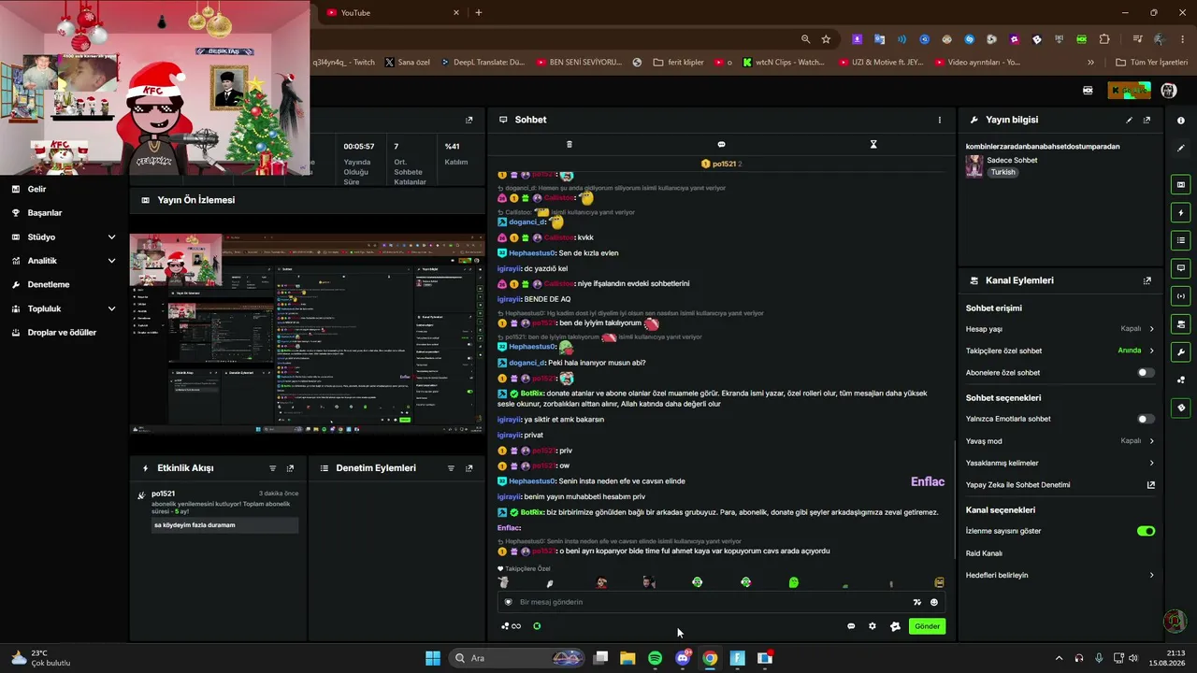Click the chat settings gear icon
This screenshot has width=1197, height=673.
point(873,626)
